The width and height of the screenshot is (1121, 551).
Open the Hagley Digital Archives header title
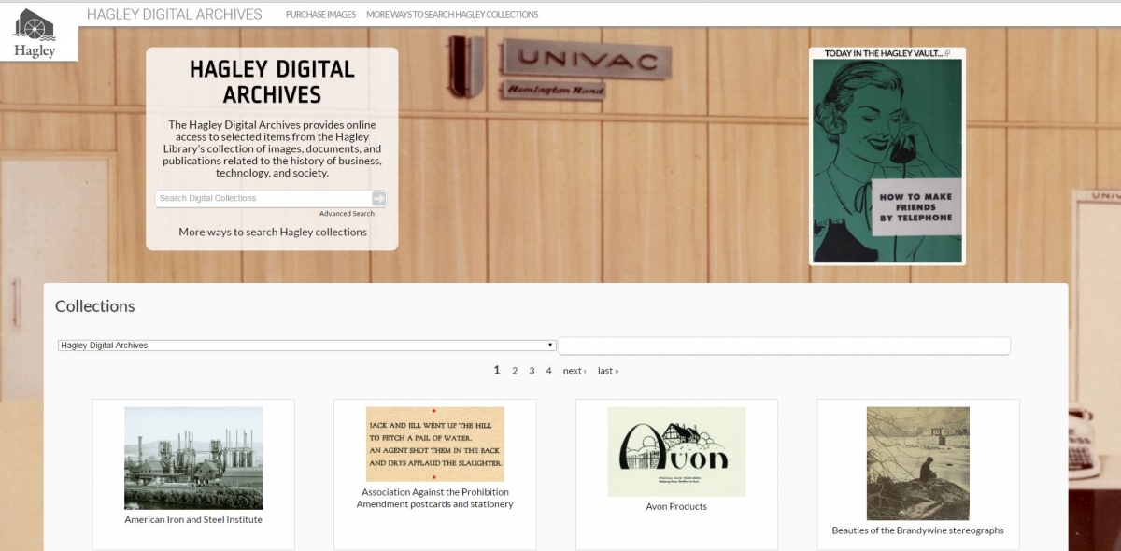pos(175,14)
